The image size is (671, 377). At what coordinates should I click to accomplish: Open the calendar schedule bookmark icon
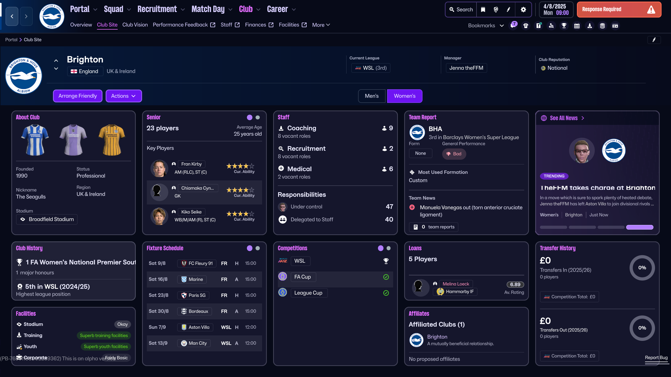(577, 26)
